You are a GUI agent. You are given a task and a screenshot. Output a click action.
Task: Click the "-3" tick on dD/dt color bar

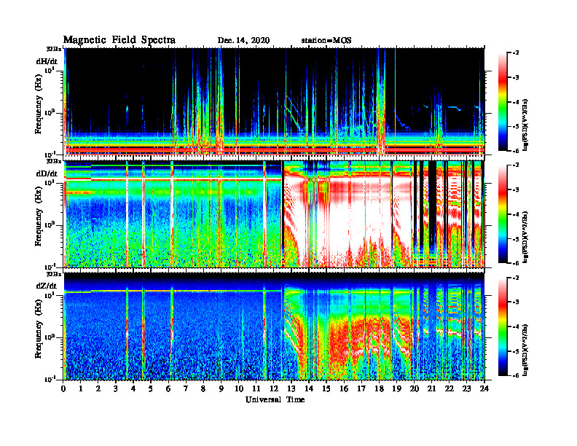(516, 190)
